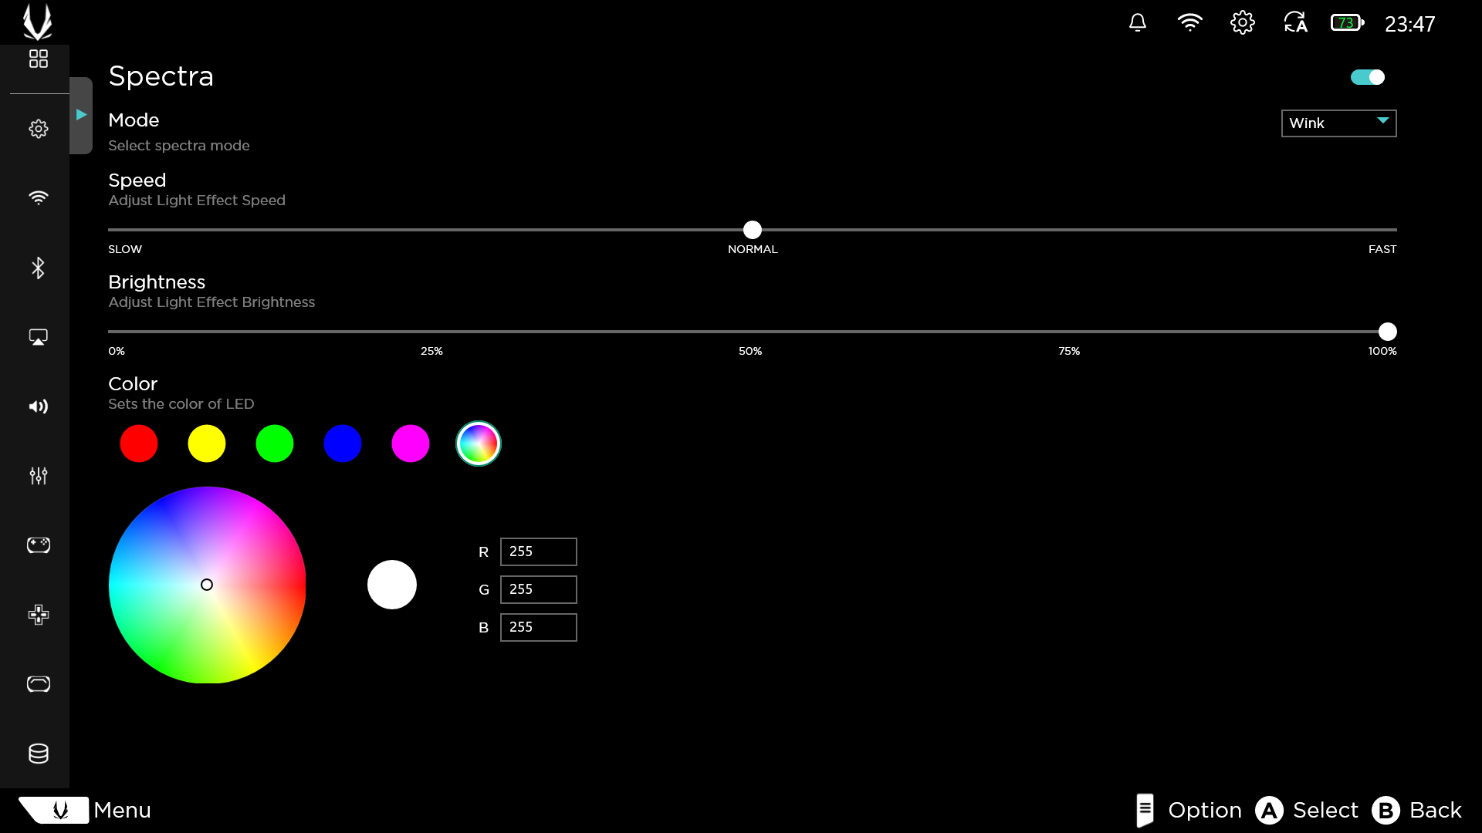This screenshot has height=833, width=1482.
Task: Select the blue color preset
Action: point(343,443)
